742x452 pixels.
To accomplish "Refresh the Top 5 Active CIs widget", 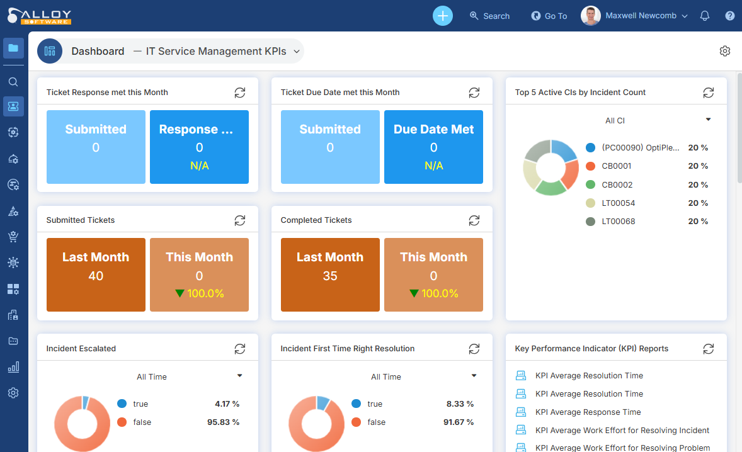I will [x=708, y=92].
